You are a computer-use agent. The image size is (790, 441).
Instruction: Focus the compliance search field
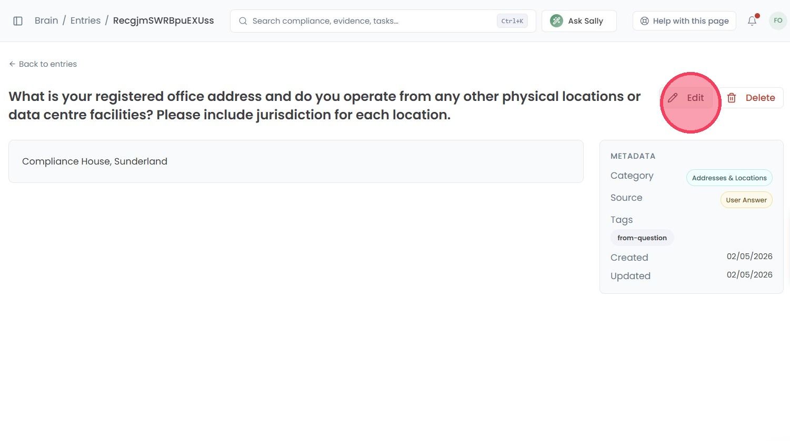click(383, 21)
